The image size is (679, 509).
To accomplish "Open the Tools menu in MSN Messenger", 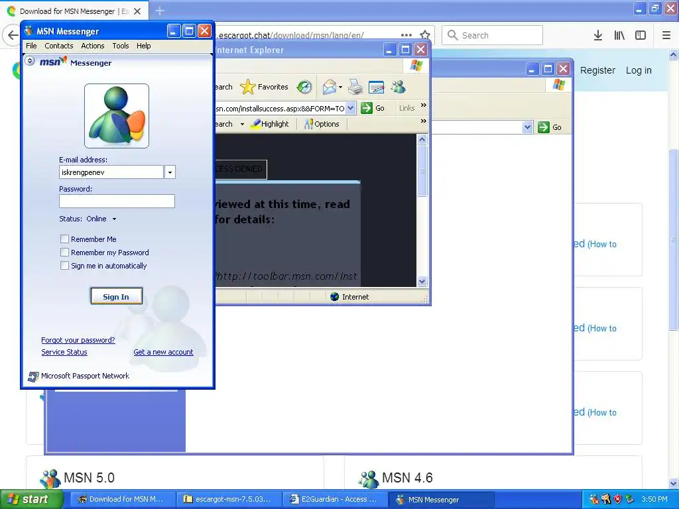I will coord(121,46).
